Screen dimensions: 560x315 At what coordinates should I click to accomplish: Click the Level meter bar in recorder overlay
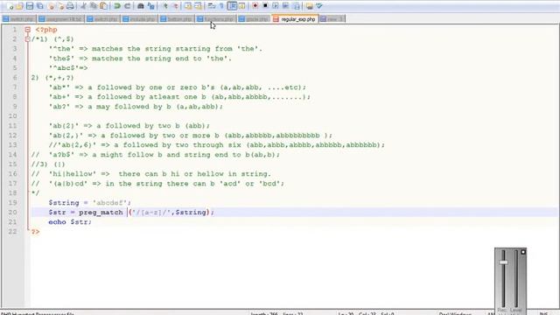515,278
